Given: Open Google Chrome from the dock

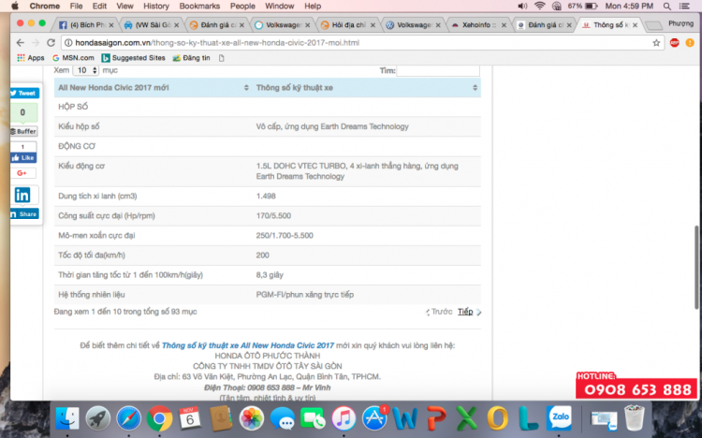Looking at the screenshot, I should pyautogui.click(x=159, y=418).
